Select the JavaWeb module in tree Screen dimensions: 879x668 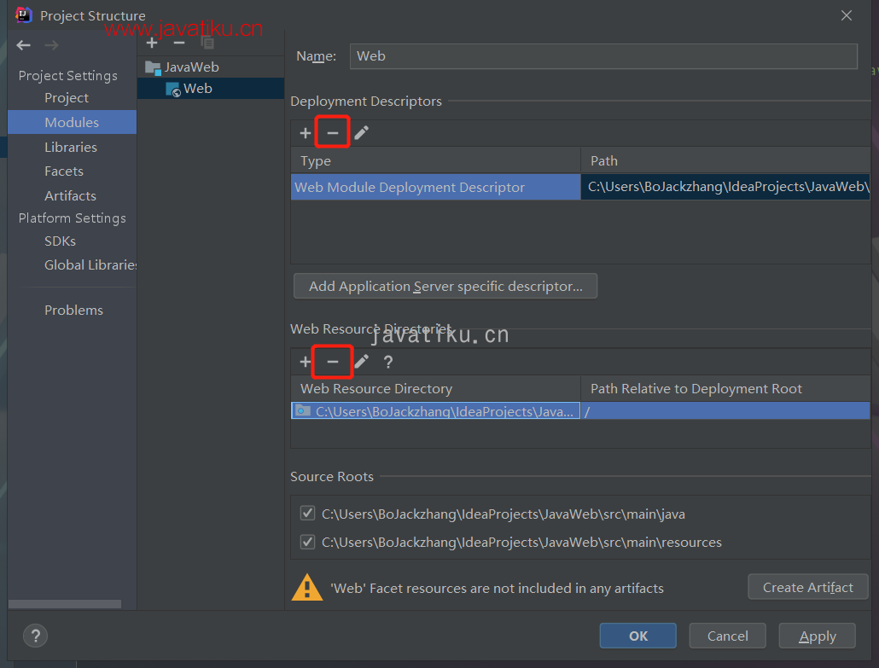pyautogui.click(x=191, y=67)
